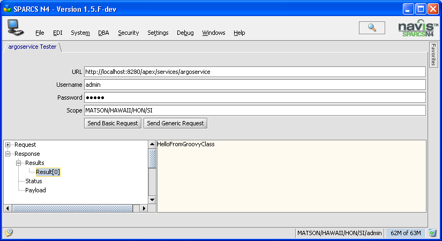Viewport: 442px width, 241px height.
Task: Click tree horizontal scrollbar right arrow
Action: point(144,208)
